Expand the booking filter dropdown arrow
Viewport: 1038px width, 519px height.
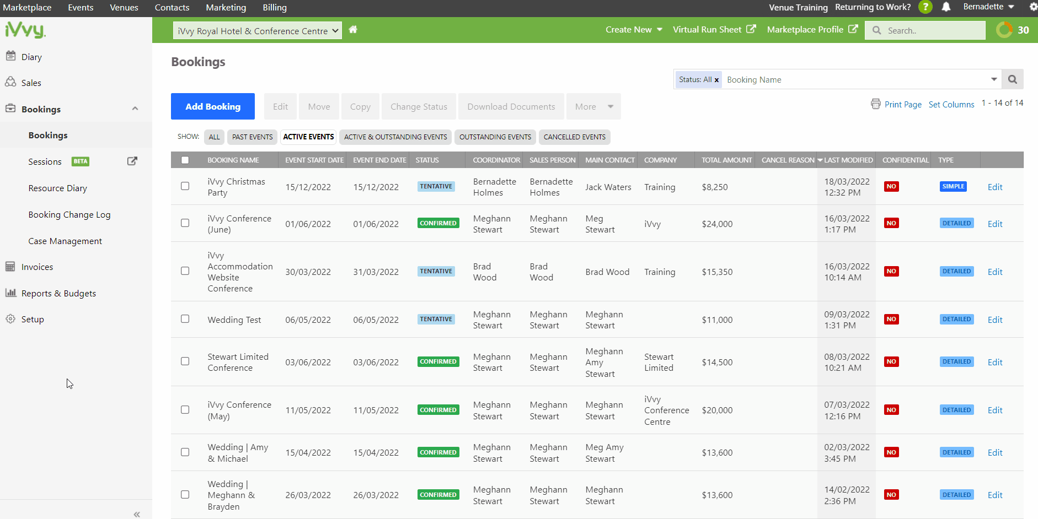(994, 79)
